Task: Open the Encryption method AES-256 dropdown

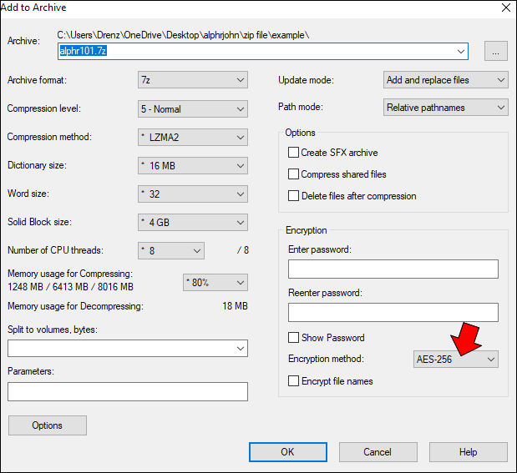Action: [456, 359]
